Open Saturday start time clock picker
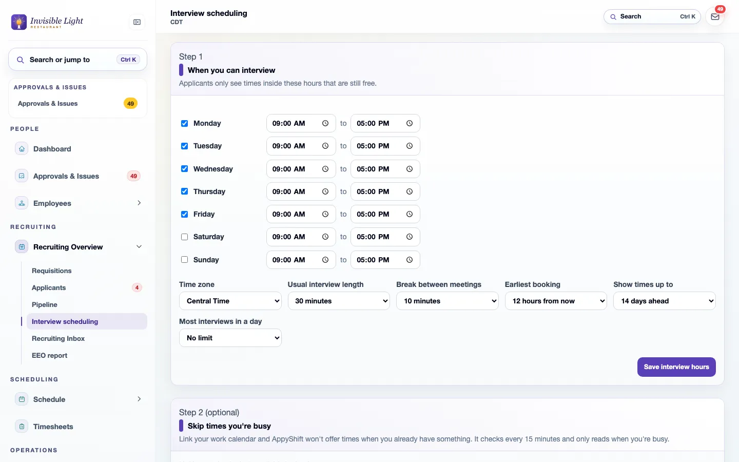This screenshot has height=462, width=739. tap(325, 237)
